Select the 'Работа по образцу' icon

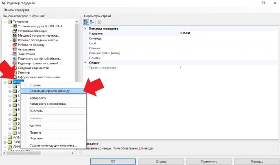tap(15, 45)
